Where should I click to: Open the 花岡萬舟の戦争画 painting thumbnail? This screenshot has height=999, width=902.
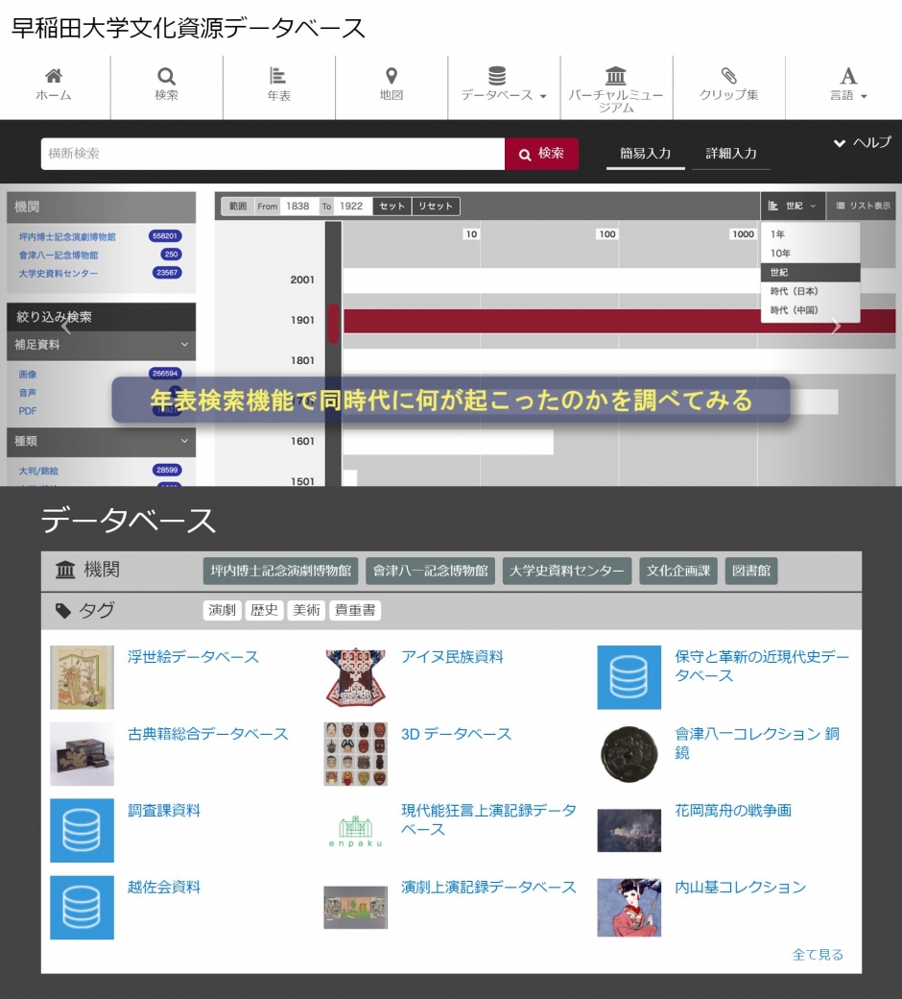[629, 830]
